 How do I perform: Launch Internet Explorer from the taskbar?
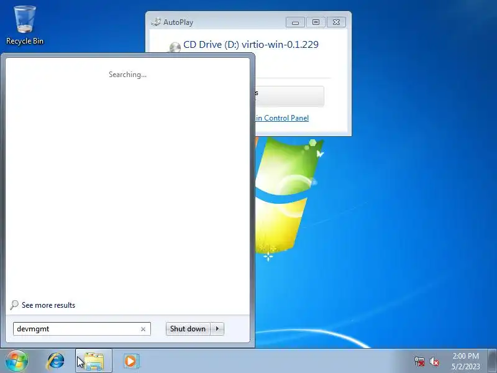point(55,361)
